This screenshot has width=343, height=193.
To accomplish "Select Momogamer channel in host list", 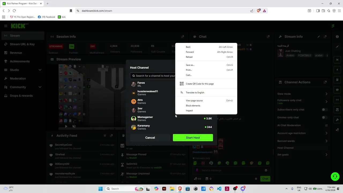I will coord(171,118).
